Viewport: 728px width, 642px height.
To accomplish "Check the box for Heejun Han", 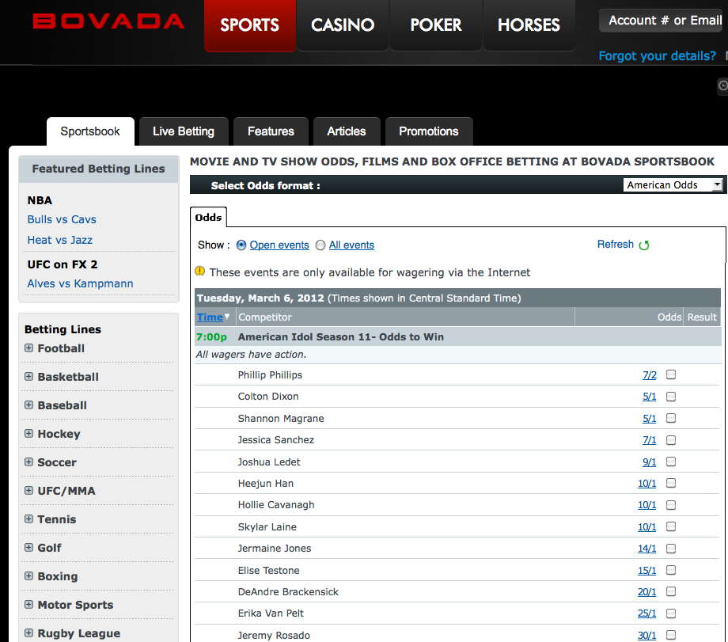I will pyautogui.click(x=671, y=483).
